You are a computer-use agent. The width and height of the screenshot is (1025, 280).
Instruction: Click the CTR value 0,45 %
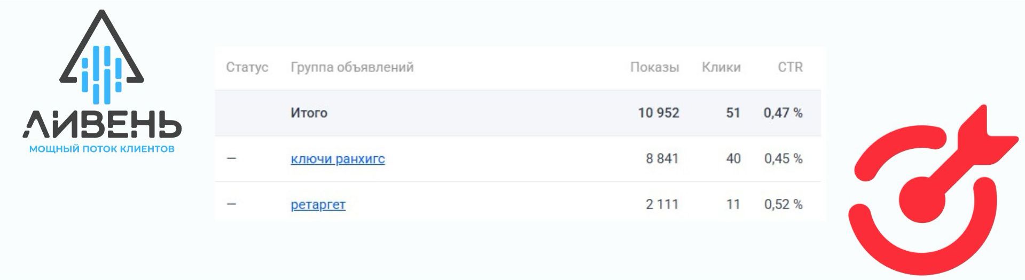783,159
